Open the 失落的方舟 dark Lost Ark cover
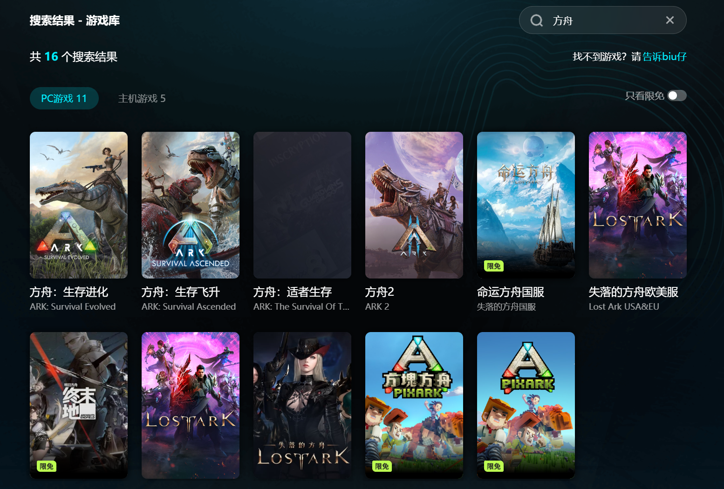Image resolution: width=724 pixels, height=489 pixels. [302, 405]
